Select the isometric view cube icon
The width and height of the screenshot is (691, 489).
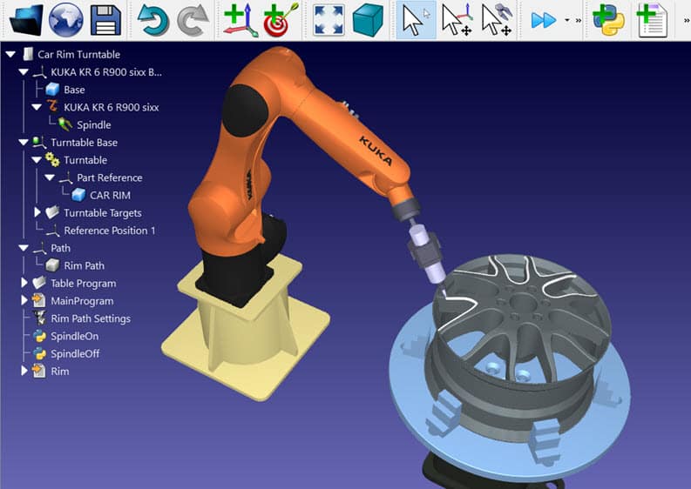tap(368, 19)
